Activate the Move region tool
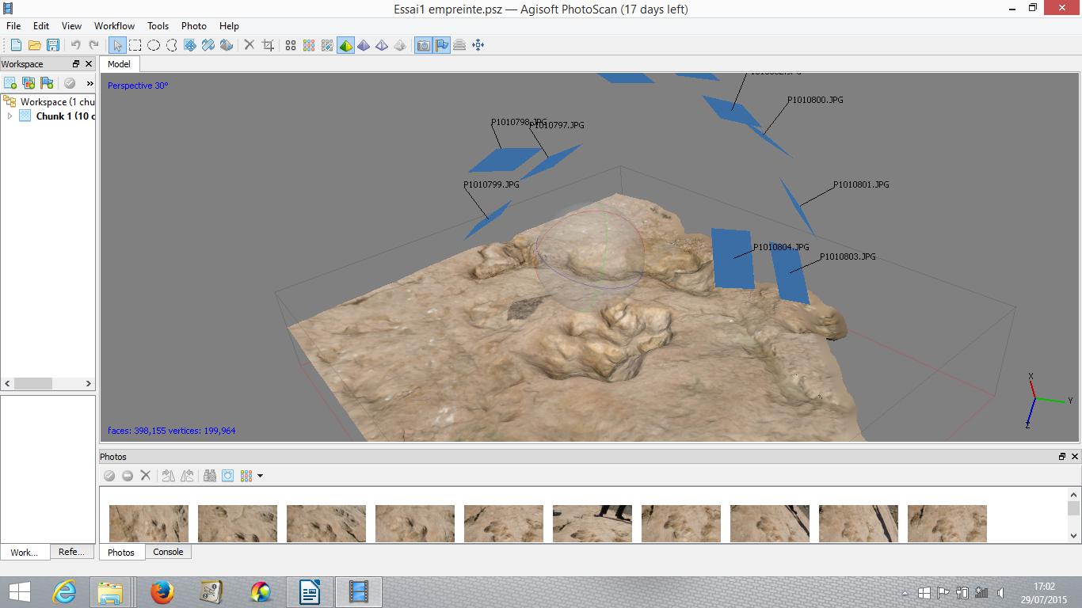This screenshot has height=608, width=1082. point(190,45)
